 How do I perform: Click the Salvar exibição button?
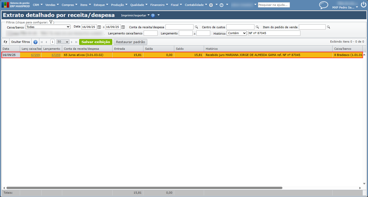coord(96,42)
